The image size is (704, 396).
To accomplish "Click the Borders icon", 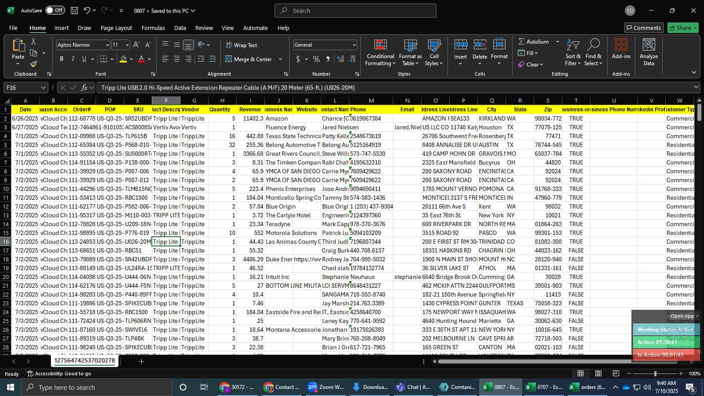I will pos(104,59).
